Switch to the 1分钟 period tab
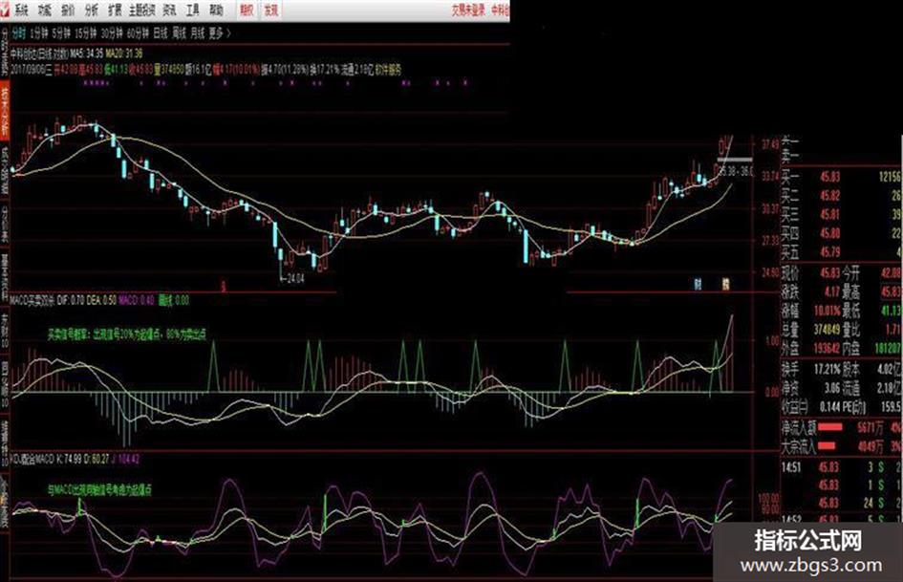 pyautogui.click(x=39, y=33)
